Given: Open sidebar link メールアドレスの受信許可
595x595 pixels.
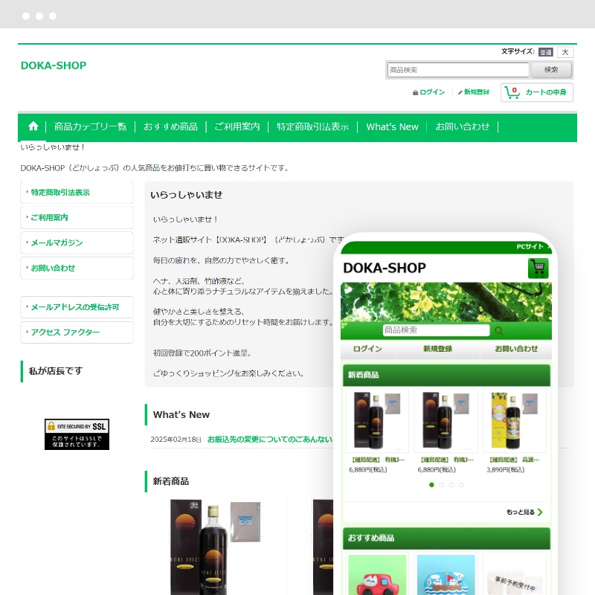Looking at the screenshot, I should pyautogui.click(x=77, y=307).
